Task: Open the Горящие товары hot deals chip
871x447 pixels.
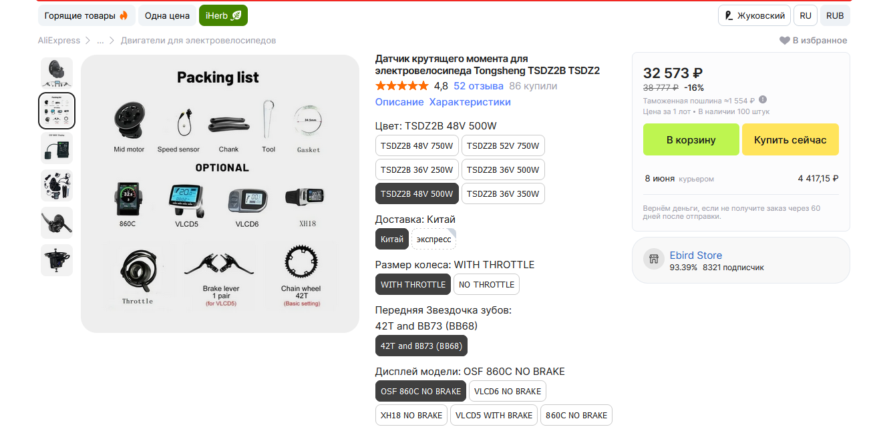Action: (87, 15)
